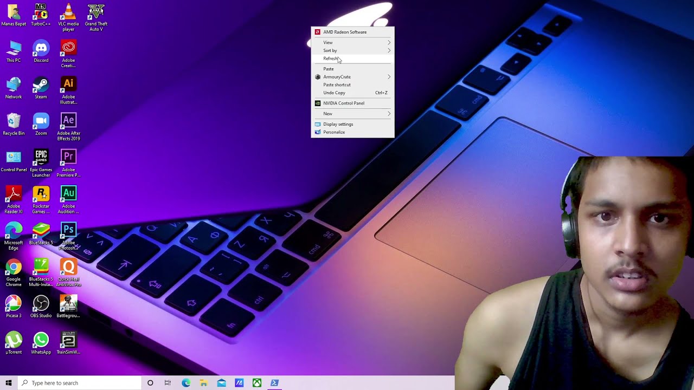
Task: Select Rockstar Games Launcher icon
Action: point(41,199)
